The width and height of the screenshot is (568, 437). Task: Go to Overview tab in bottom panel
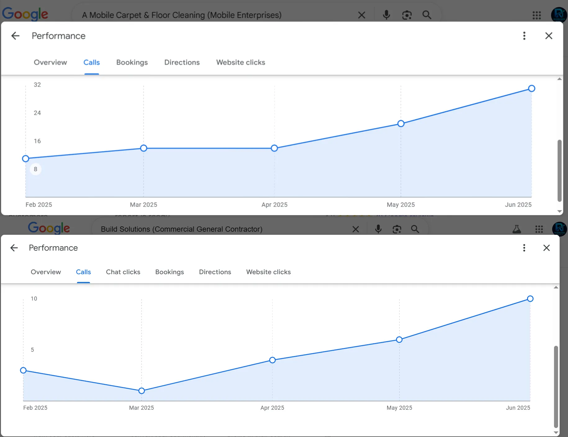tap(46, 272)
